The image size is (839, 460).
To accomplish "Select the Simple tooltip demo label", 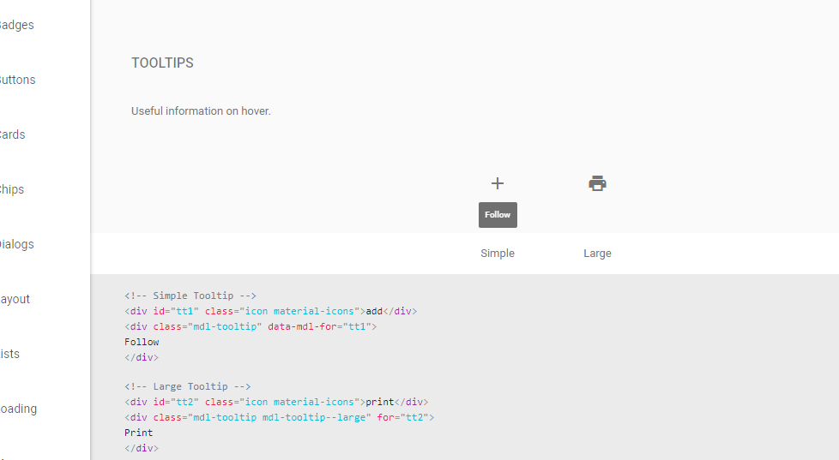I will pos(498,254).
